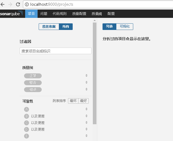Viewport: 173px width, 141px height.
Task: Click the count 0 beside 正常
Action: tap(86, 76)
